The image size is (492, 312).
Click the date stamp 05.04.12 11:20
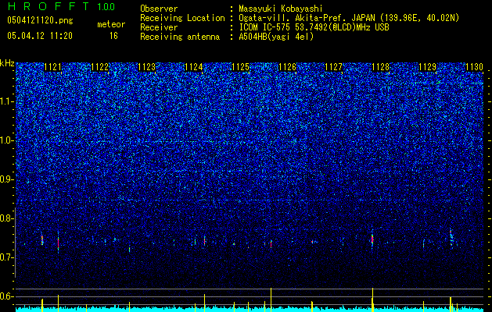[x=40, y=36]
